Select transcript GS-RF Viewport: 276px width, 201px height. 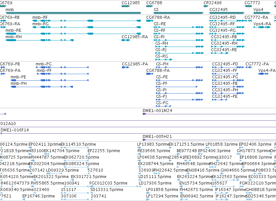179,34
